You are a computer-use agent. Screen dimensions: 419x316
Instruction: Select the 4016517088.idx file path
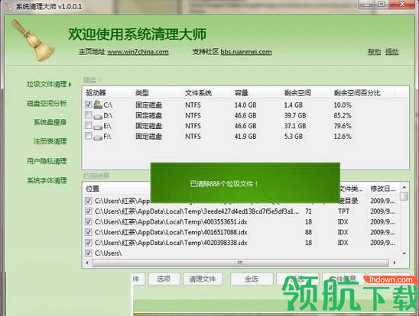(171, 232)
